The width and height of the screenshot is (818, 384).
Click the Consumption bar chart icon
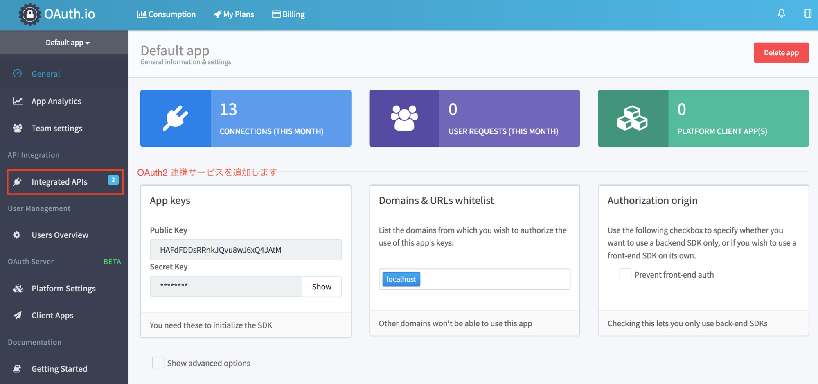(x=142, y=14)
